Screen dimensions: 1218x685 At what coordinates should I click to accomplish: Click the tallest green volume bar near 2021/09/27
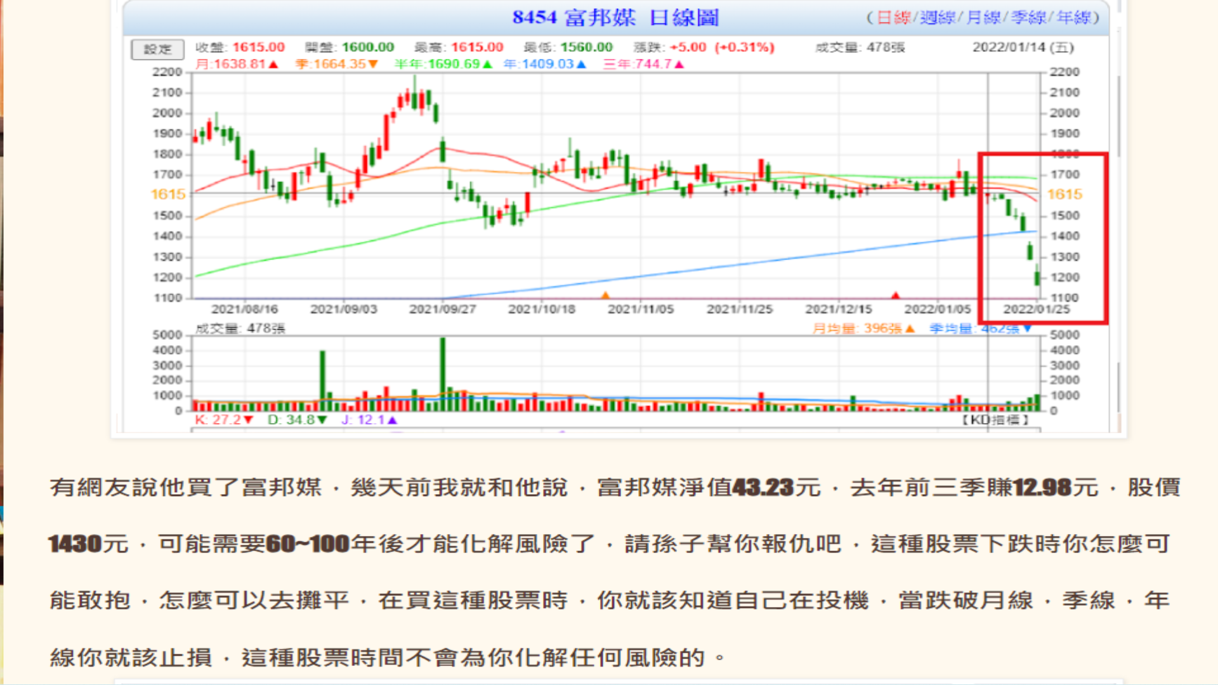442,373
